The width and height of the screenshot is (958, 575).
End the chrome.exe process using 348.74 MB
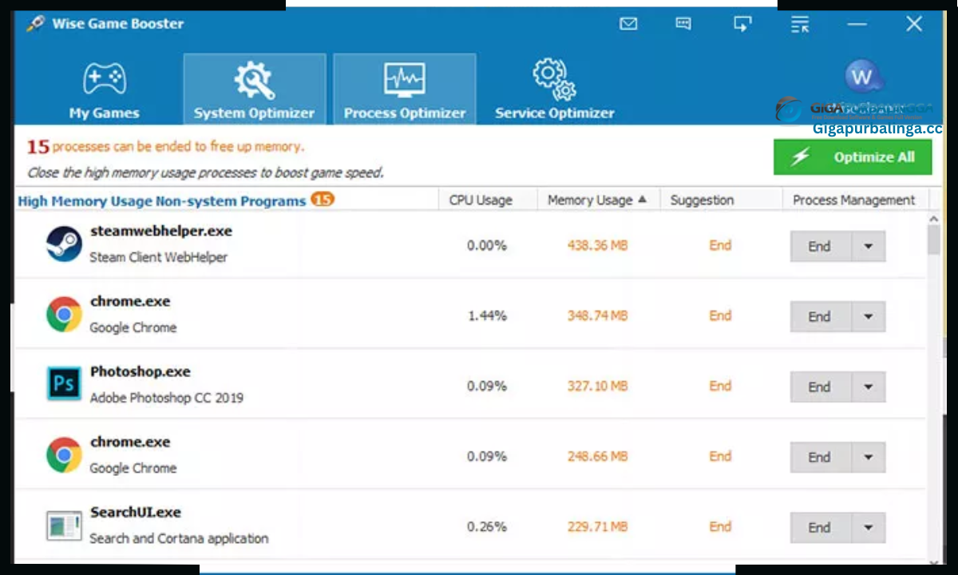(x=820, y=316)
